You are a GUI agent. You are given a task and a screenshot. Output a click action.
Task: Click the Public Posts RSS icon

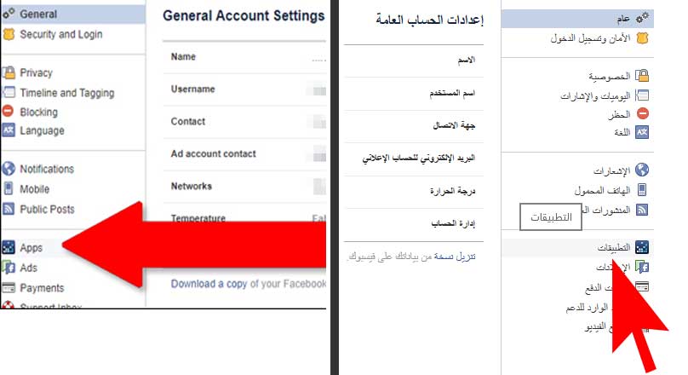pos(9,209)
